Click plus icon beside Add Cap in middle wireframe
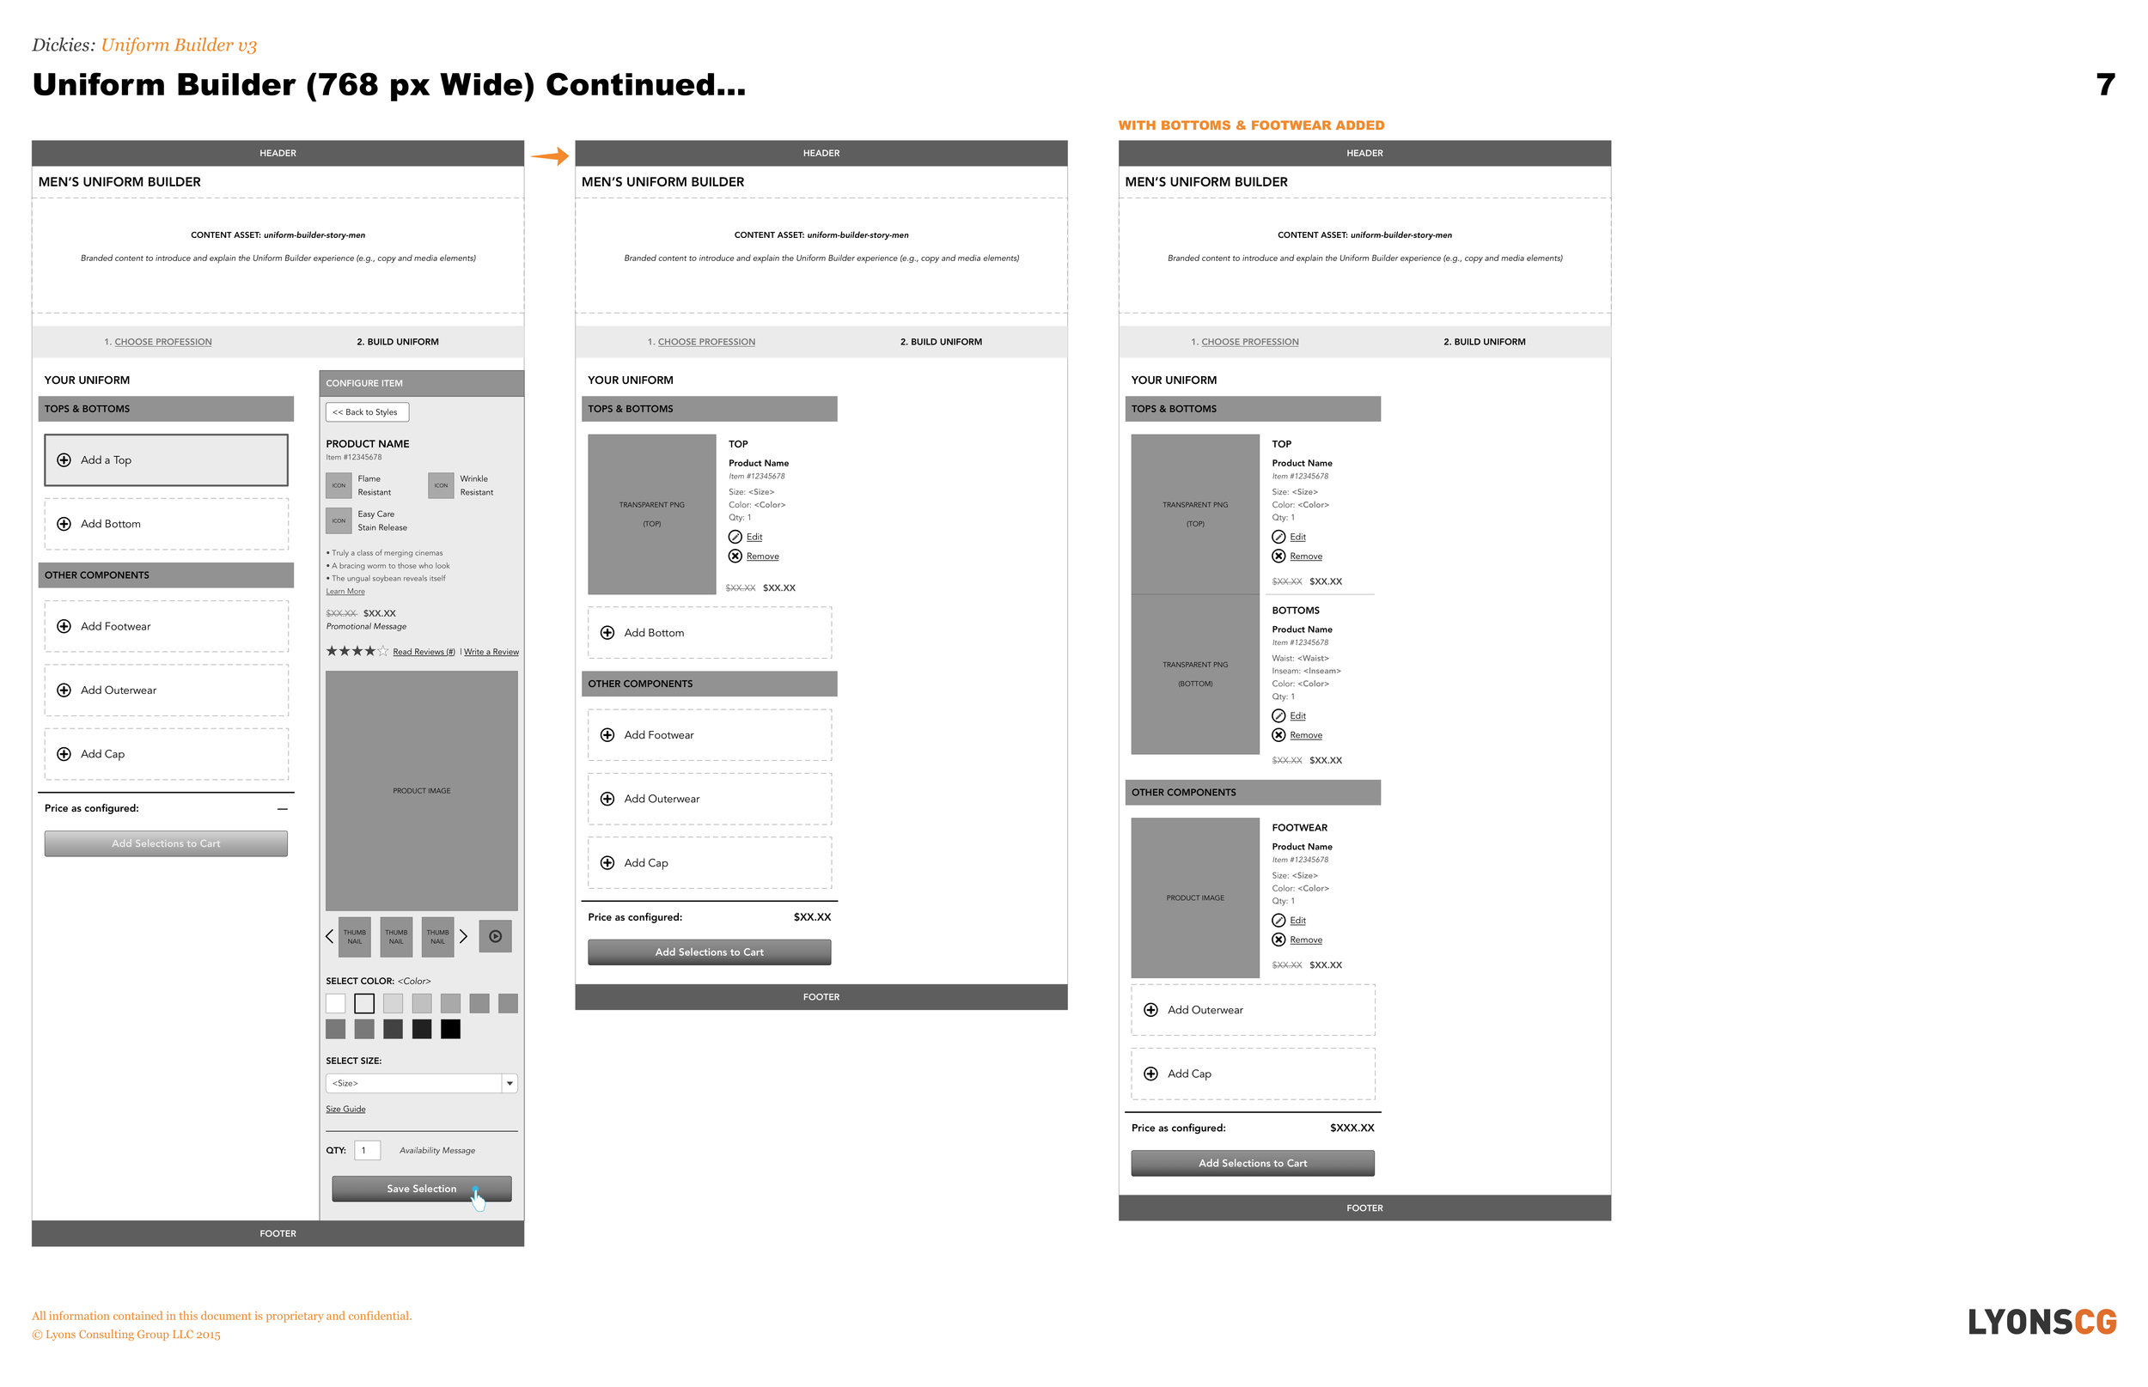2148x1387 pixels. click(x=607, y=863)
